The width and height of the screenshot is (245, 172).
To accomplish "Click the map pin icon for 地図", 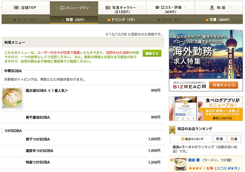I will tap(211, 8).
